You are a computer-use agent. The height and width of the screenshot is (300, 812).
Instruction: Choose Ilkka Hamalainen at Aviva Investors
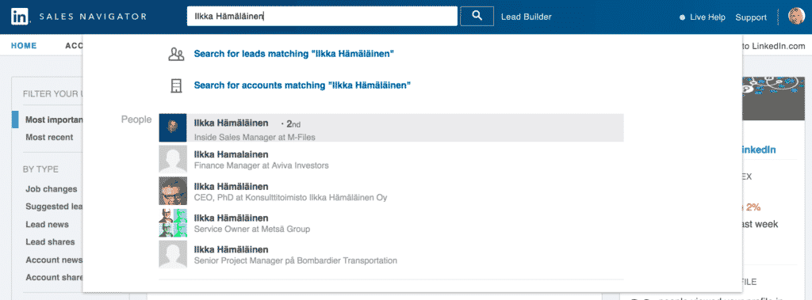[x=391, y=159]
